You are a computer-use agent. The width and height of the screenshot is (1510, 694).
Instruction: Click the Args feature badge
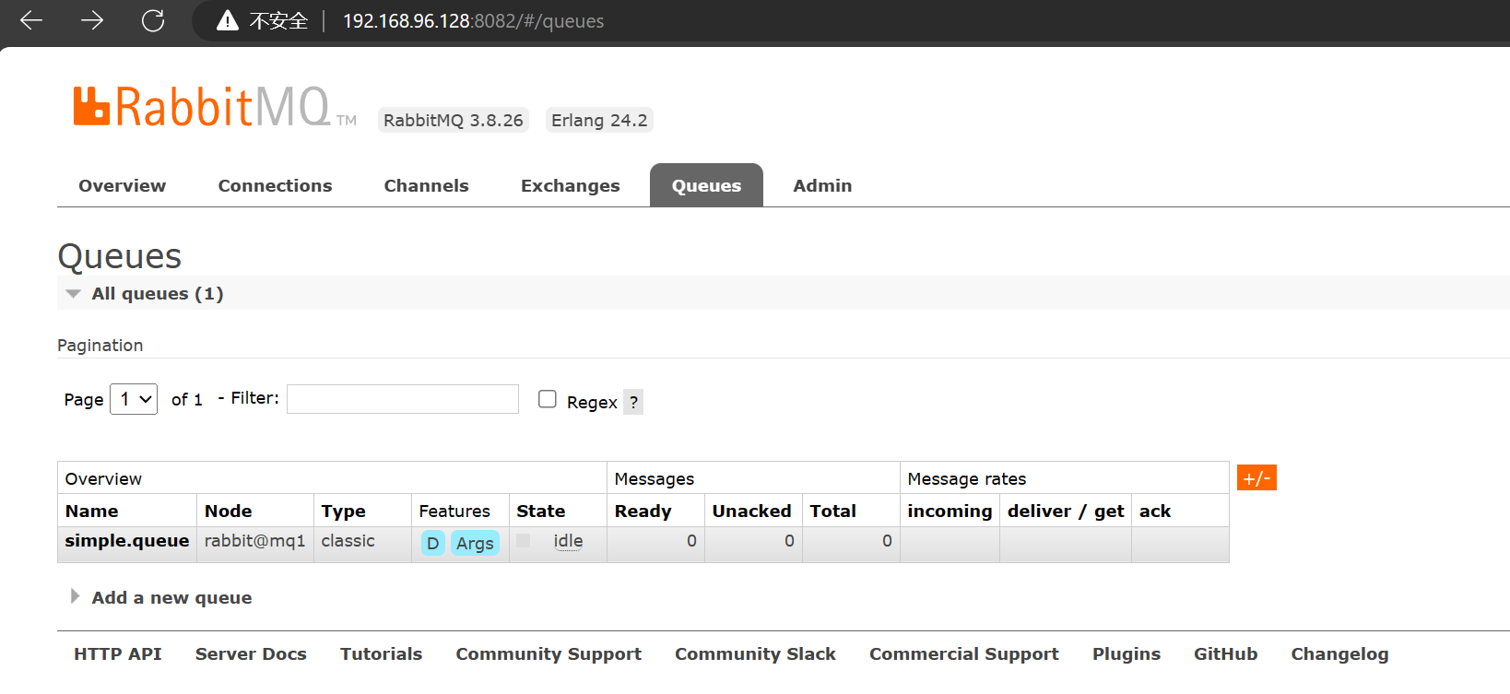click(x=475, y=543)
